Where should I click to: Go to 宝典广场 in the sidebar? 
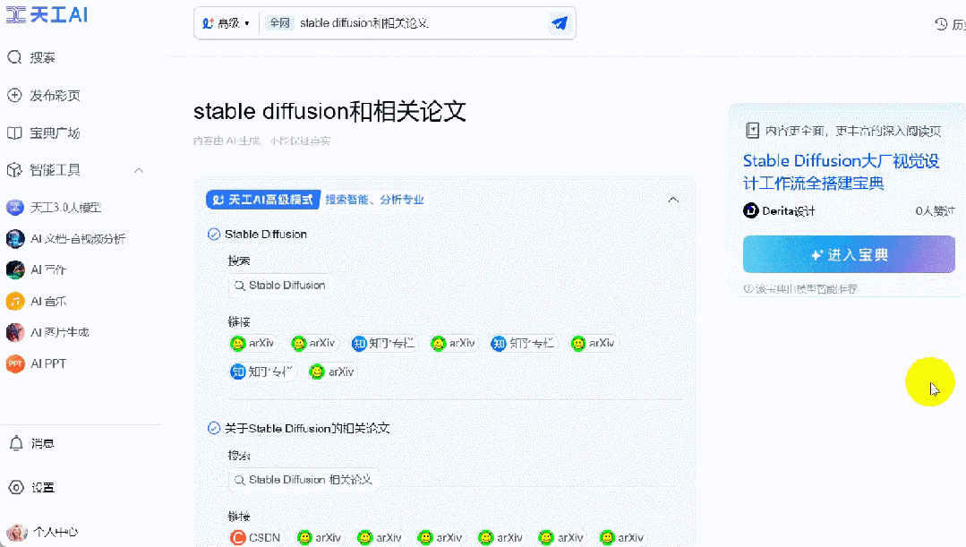click(43, 132)
